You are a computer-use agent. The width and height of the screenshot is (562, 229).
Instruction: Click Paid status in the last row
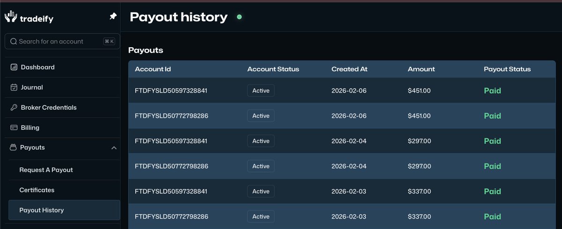tap(492, 216)
